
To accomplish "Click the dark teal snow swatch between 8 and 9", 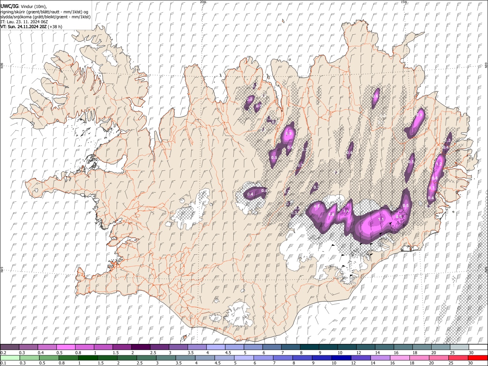I will point(309,347).
